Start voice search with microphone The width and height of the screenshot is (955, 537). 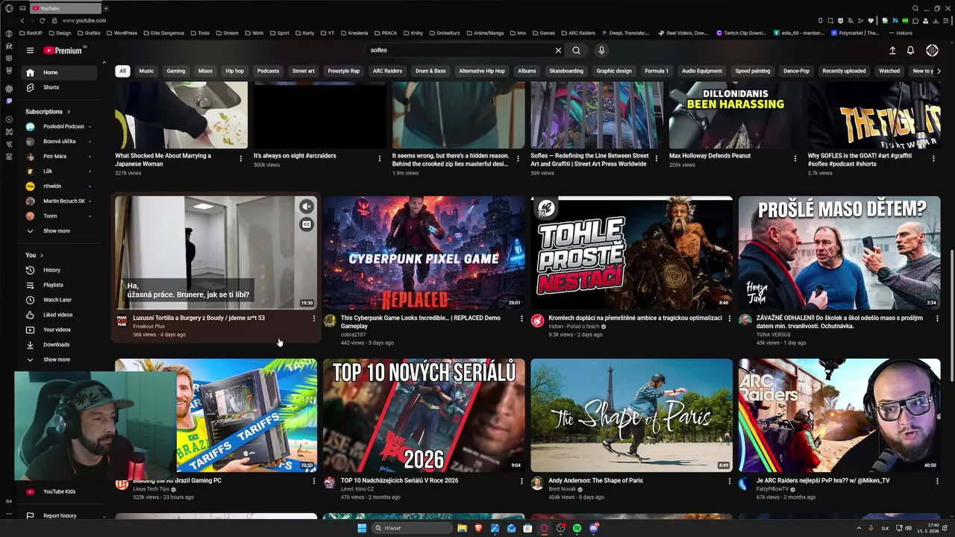tap(601, 51)
